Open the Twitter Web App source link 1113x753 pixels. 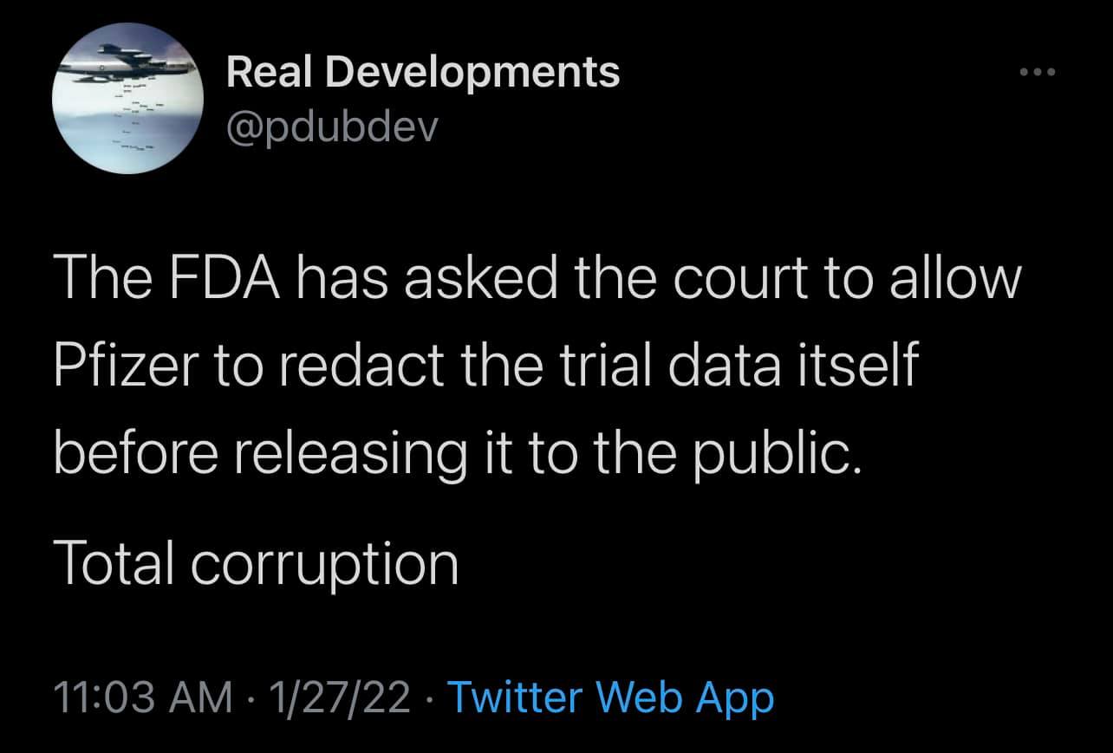click(609, 697)
